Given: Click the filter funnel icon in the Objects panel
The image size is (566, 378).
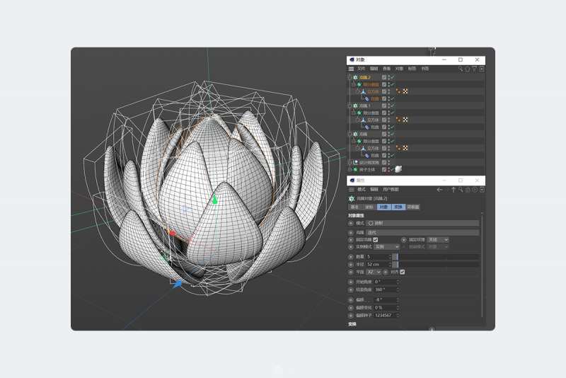Looking at the screenshot, I should 474,69.
